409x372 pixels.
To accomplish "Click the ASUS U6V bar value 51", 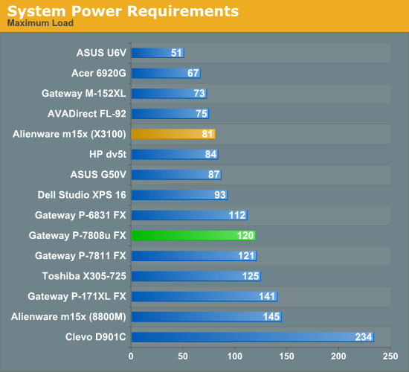I will 176,53.
